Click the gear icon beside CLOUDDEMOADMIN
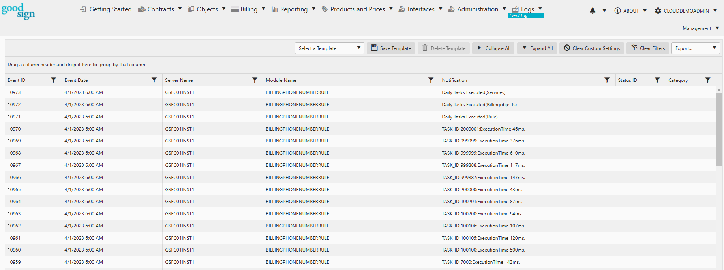Viewport: 724px width, 270px height. 658,11
